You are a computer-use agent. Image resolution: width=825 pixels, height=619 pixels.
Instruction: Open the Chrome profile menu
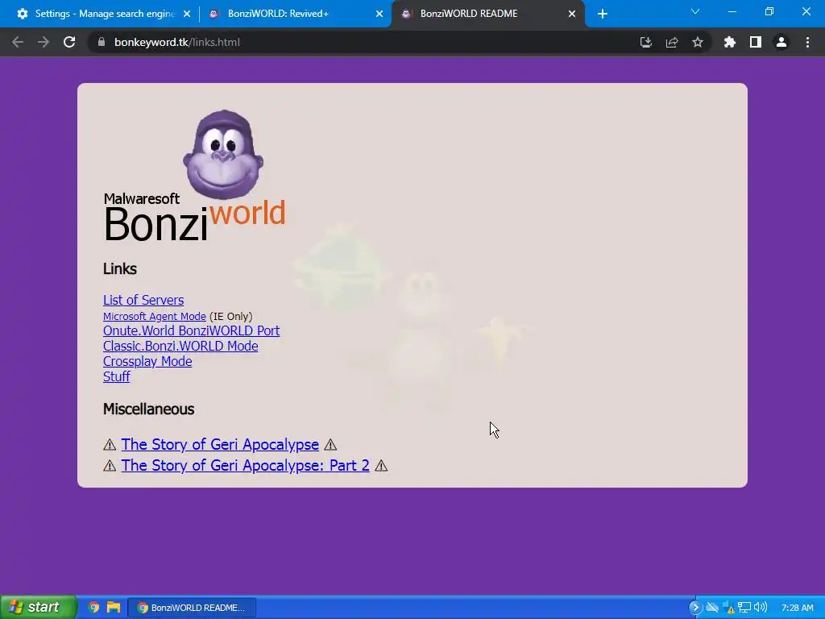tap(781, 42)
